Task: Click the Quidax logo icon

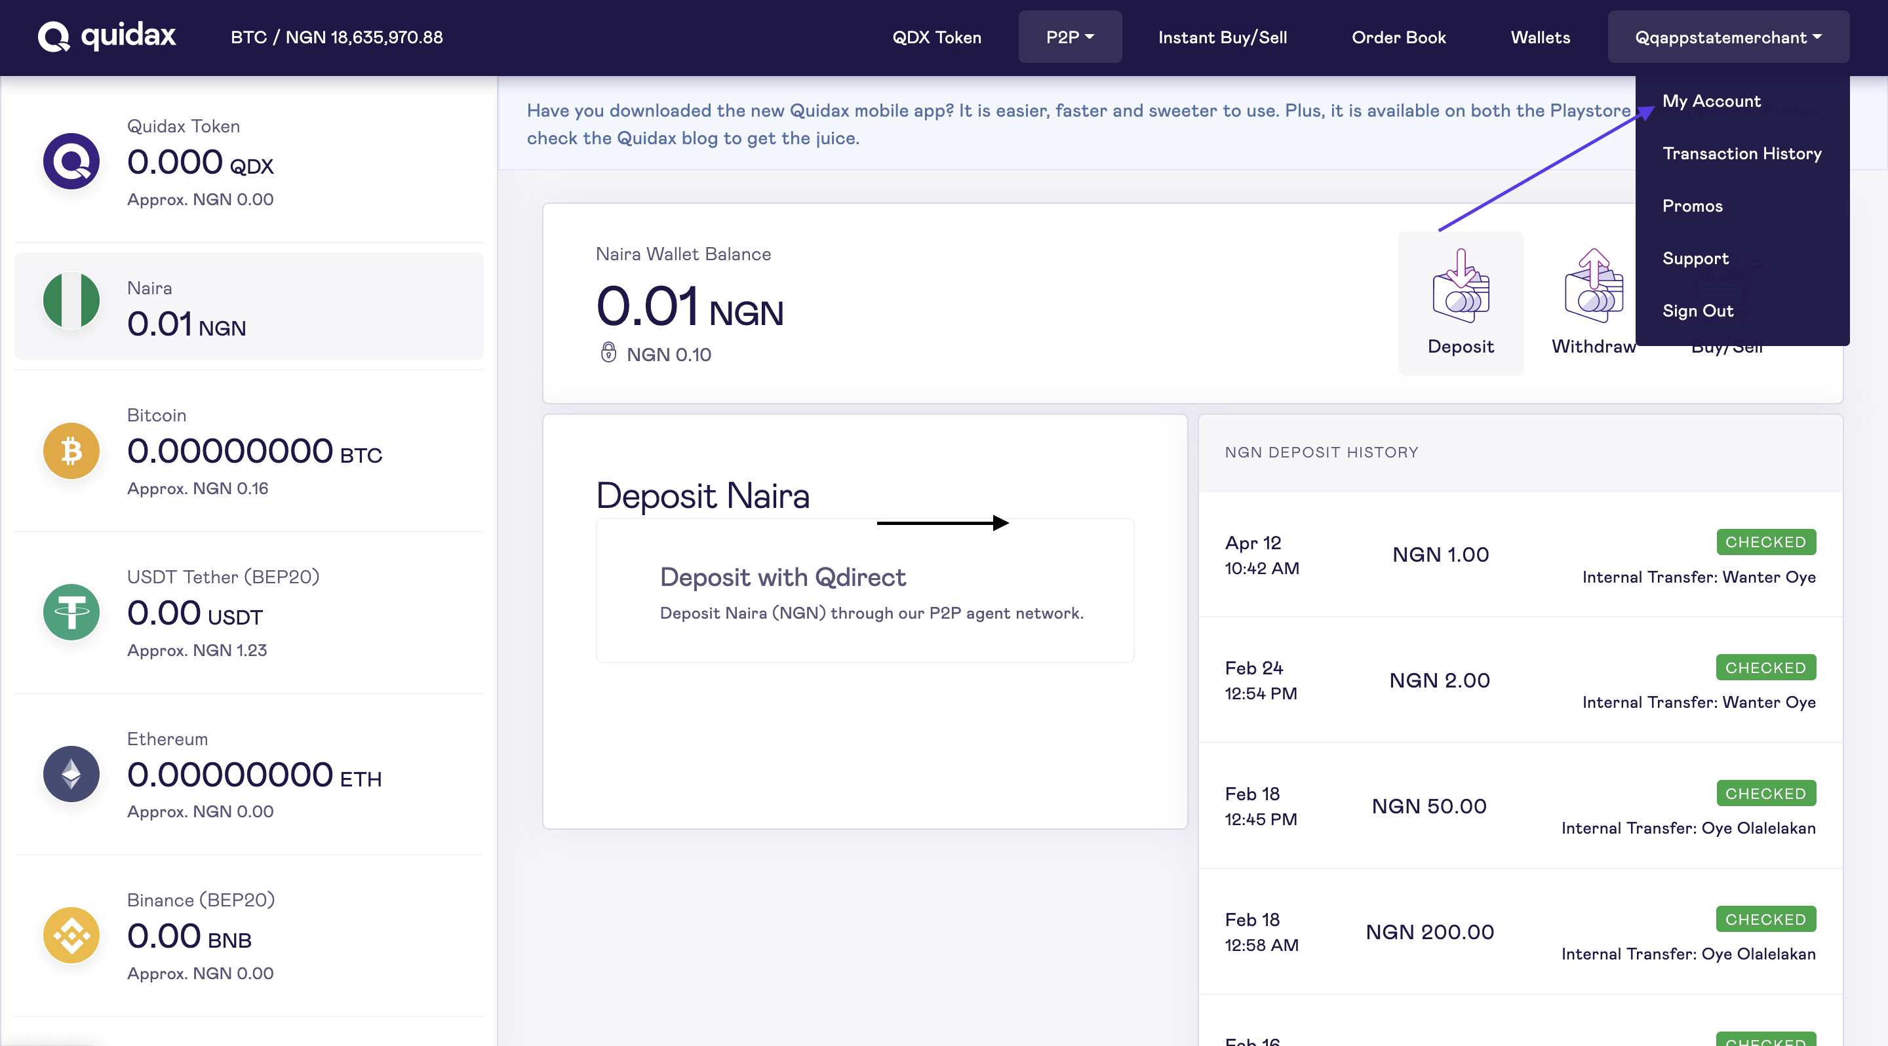Action: (x=54, y=36)
